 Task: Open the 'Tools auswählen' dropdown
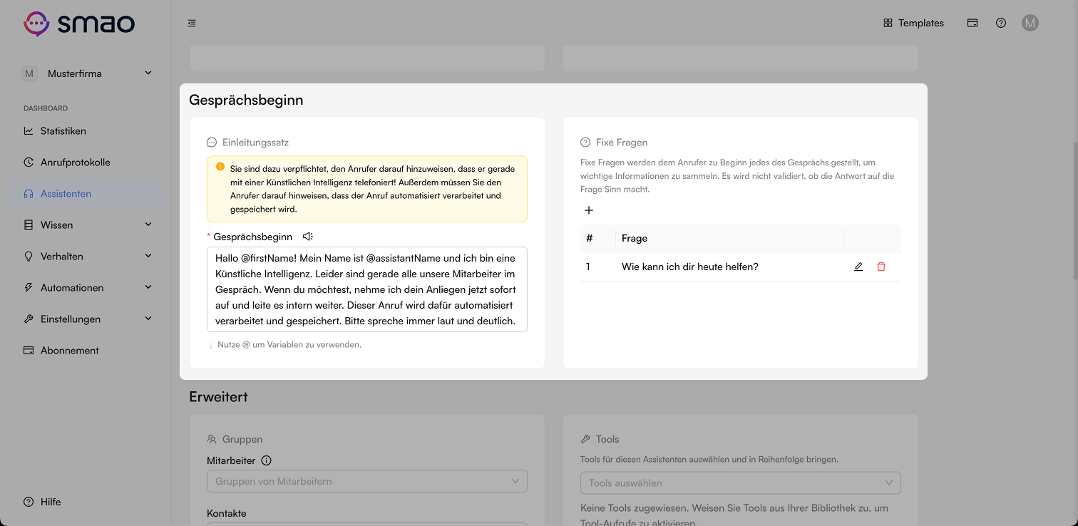click(741, 483)
